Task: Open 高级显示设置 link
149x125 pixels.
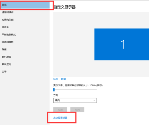Action: click(60, 118)
